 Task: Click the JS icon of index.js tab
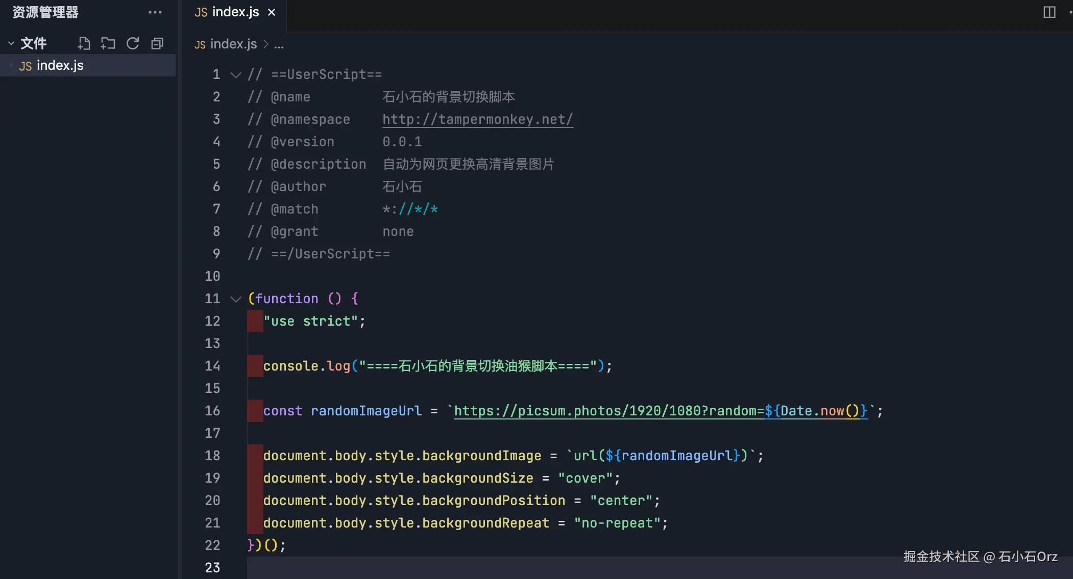tap(201, 12)
